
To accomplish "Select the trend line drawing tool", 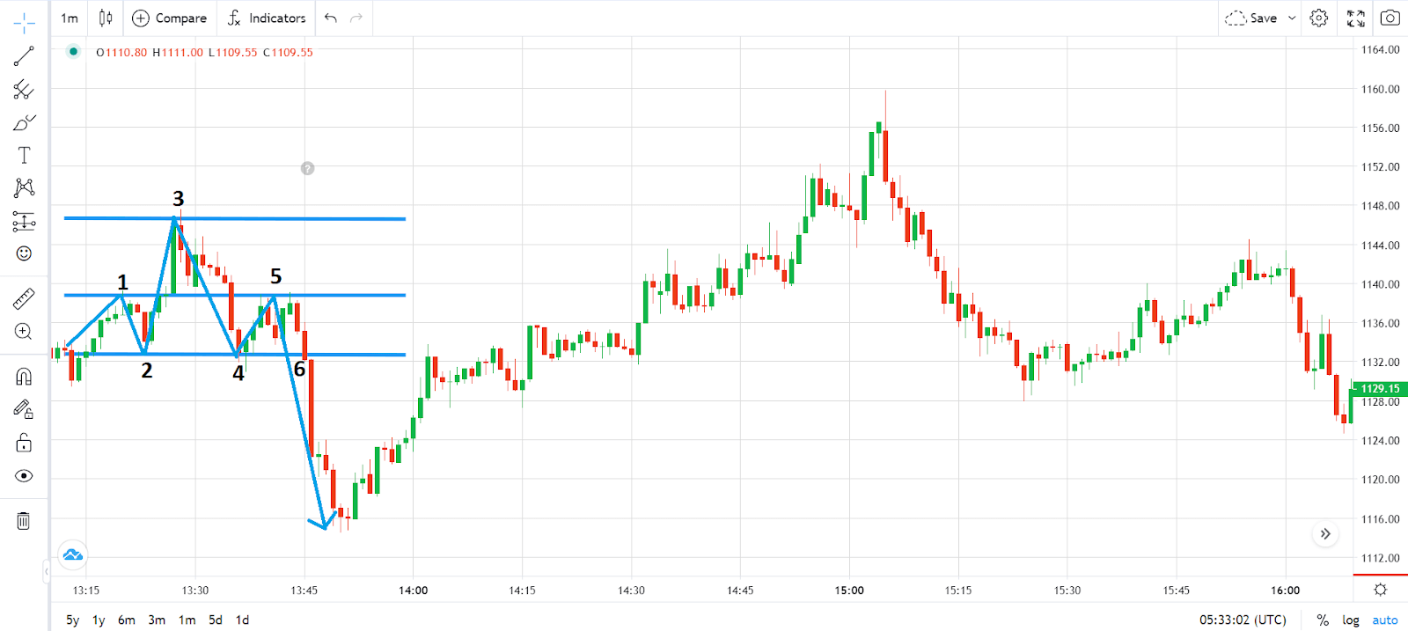I will pos(24,56).
